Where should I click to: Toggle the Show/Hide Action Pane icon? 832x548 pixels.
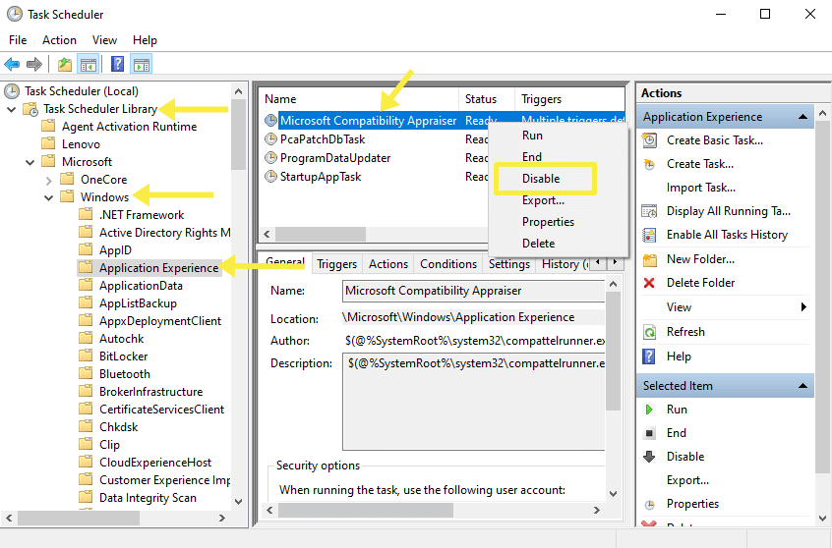[142, 65]
